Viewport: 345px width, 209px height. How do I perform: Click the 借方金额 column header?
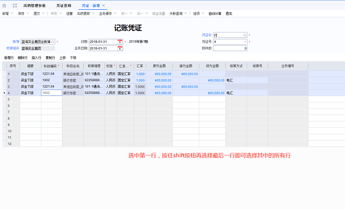(x=186, y=66)
